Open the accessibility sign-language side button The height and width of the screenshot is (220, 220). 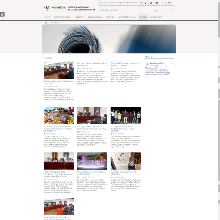[x=2, y=14]
